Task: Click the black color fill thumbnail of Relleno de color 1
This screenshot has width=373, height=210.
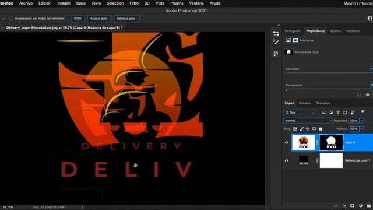Action: [x=303, y=160]
